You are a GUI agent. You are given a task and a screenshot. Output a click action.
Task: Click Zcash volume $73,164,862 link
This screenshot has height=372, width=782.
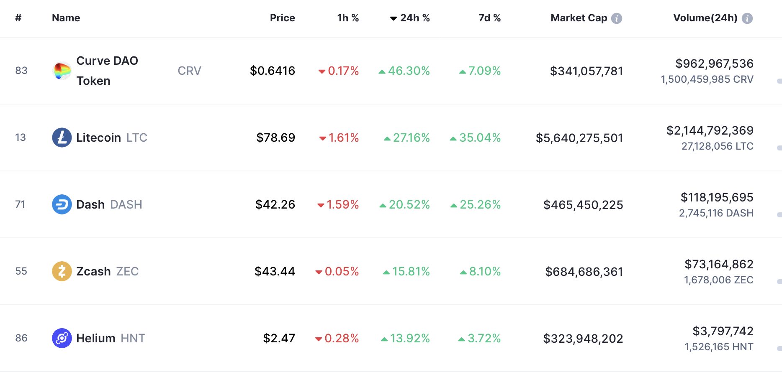[x=719, y=264]
